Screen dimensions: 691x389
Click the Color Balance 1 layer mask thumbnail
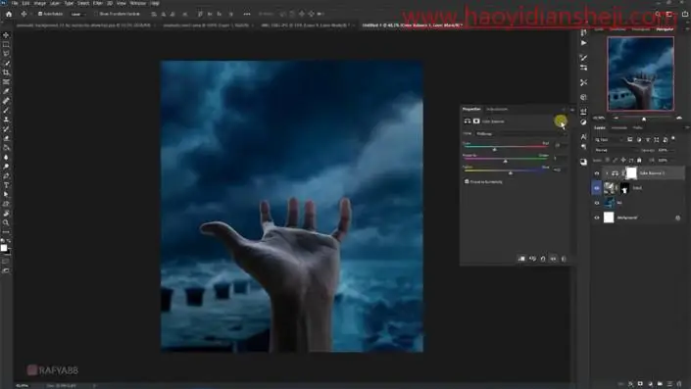[x=631, y=173]
